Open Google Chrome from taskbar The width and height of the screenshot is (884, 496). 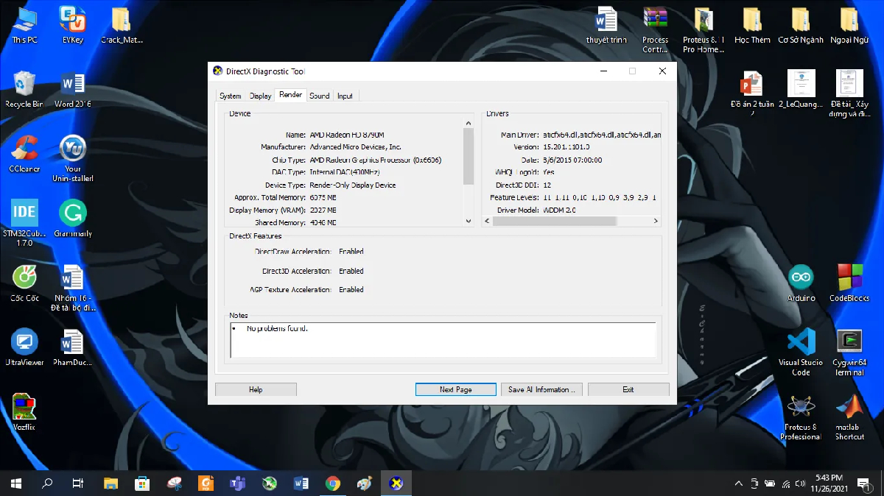[x=333, y=483]
